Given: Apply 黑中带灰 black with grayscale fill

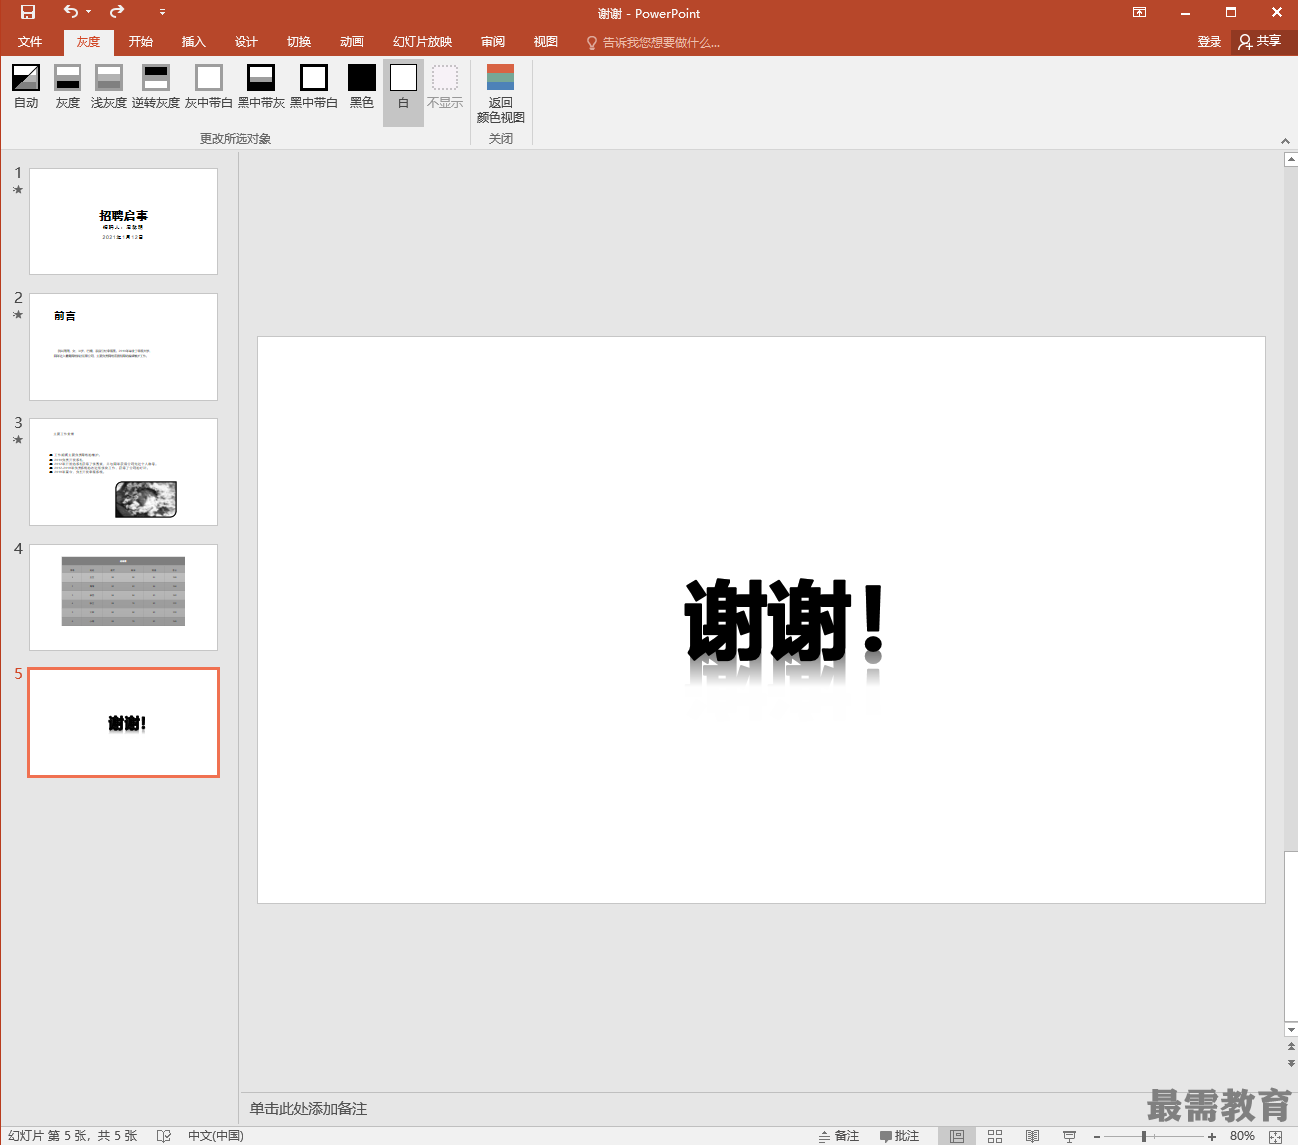Looking at the screenshot, I should [261, 87].
